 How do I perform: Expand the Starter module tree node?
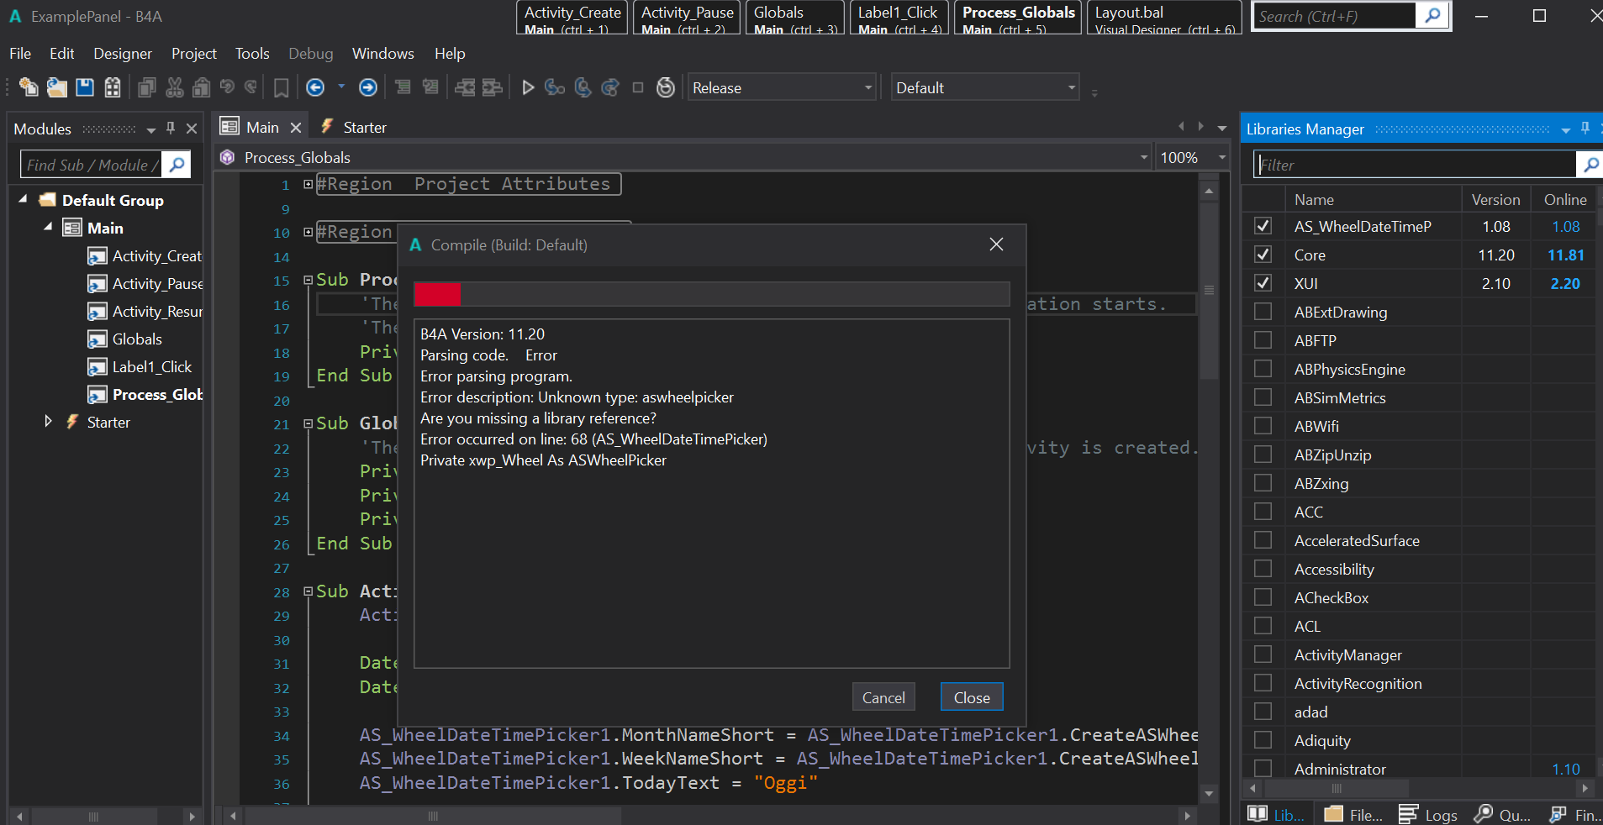pyautogui.click(x=48, y=422)
